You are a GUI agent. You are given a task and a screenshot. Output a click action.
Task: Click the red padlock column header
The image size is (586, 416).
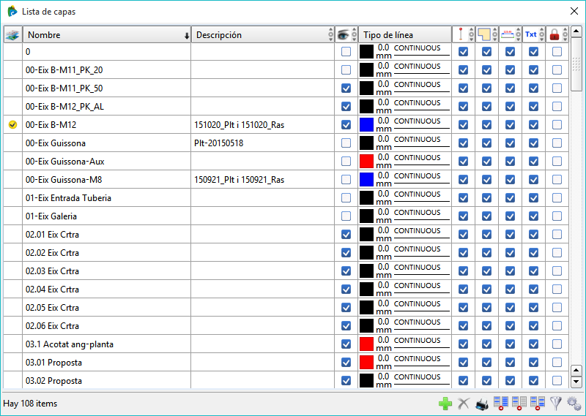click(555, 34)
